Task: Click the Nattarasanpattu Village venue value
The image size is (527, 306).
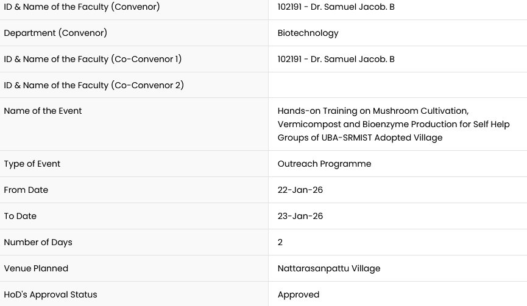Action: [328, 268]
